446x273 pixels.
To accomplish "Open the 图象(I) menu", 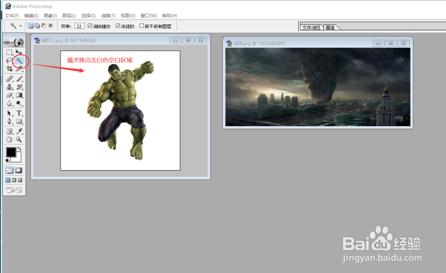I will click(50, 16).
